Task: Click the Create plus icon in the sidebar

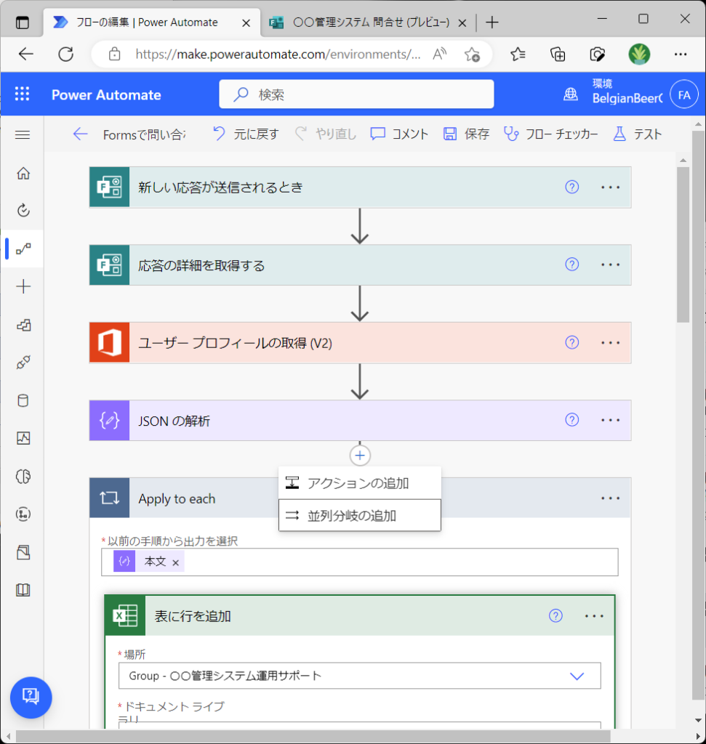Action: (23, 286)
